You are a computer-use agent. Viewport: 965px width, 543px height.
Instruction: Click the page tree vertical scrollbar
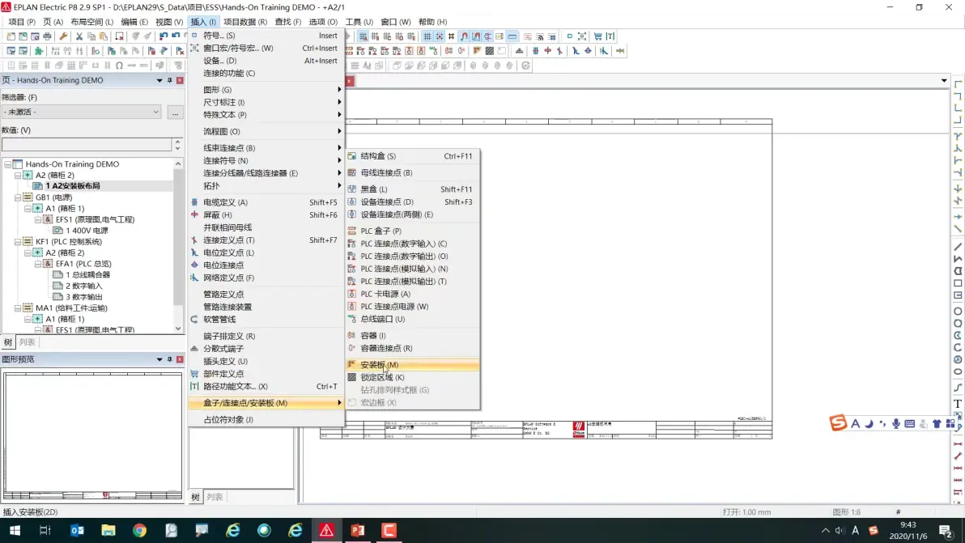point(178,246)
